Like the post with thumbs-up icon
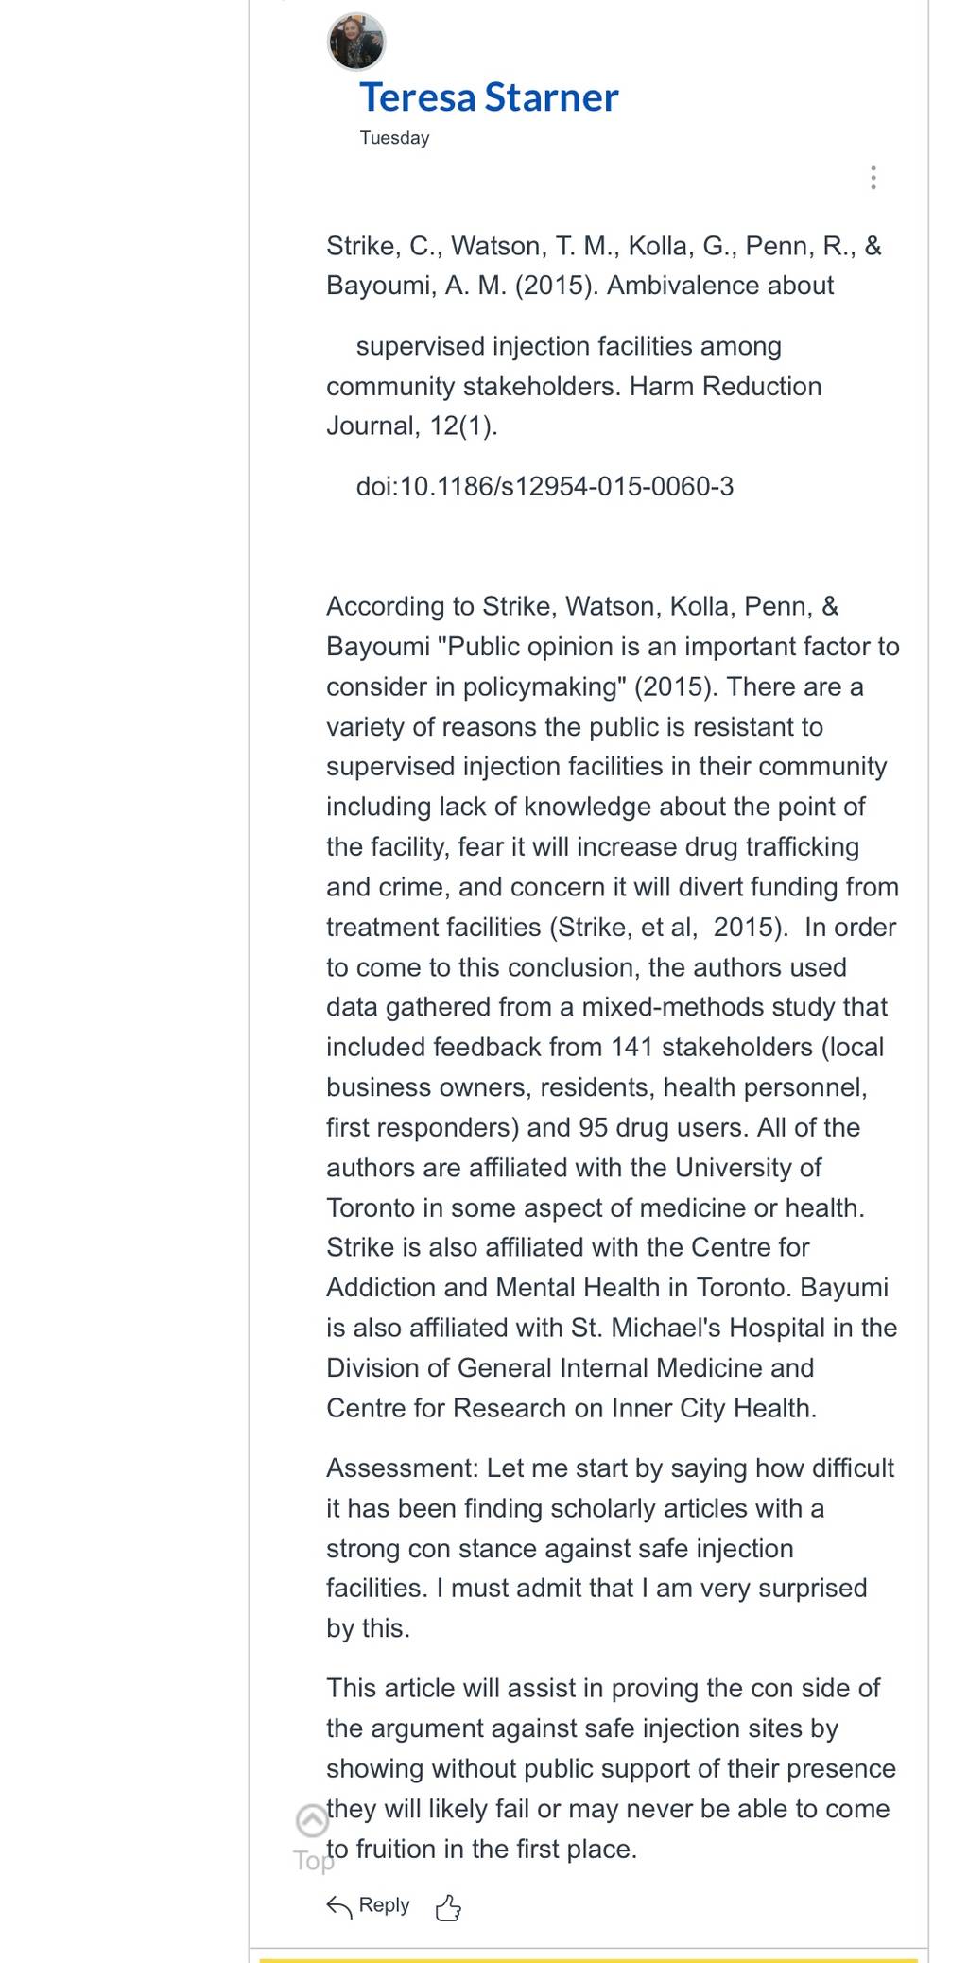This screenshot has height=1963, width=968. [448, 1908]
